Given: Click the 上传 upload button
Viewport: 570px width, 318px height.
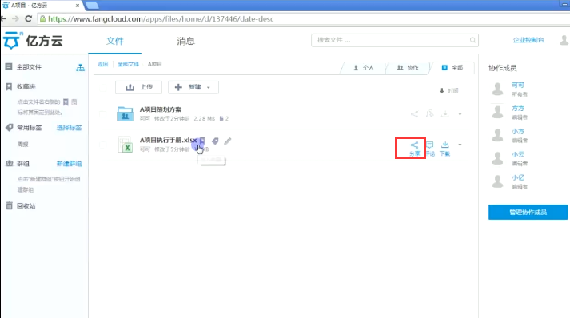Looking at the screenshot, I should 138,87.
